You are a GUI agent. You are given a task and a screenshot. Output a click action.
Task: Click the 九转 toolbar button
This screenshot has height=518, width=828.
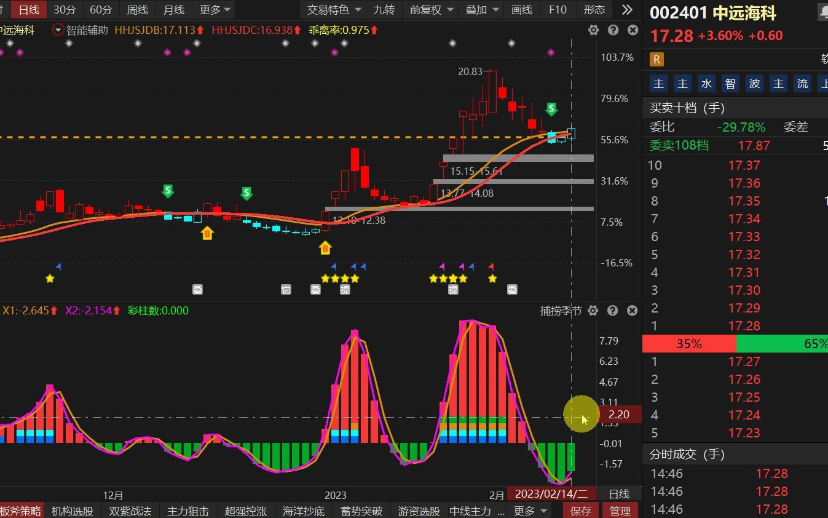coord(384,10)
